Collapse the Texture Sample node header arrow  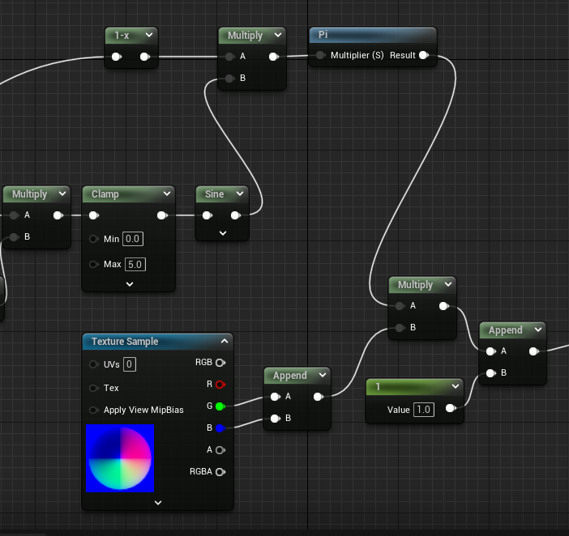click(225, 341)
